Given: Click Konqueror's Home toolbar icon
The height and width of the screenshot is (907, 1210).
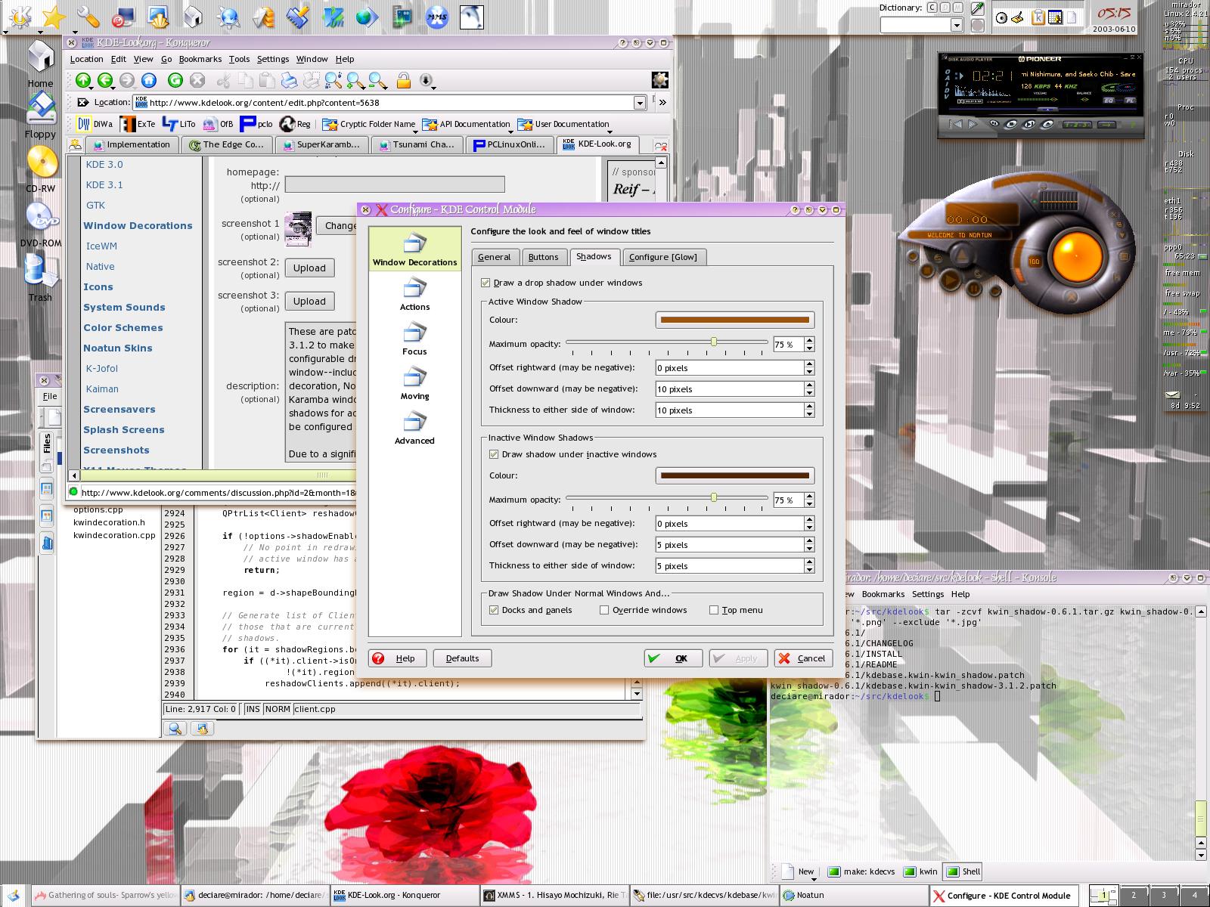Looking at the screenshot, I should 149,80.
